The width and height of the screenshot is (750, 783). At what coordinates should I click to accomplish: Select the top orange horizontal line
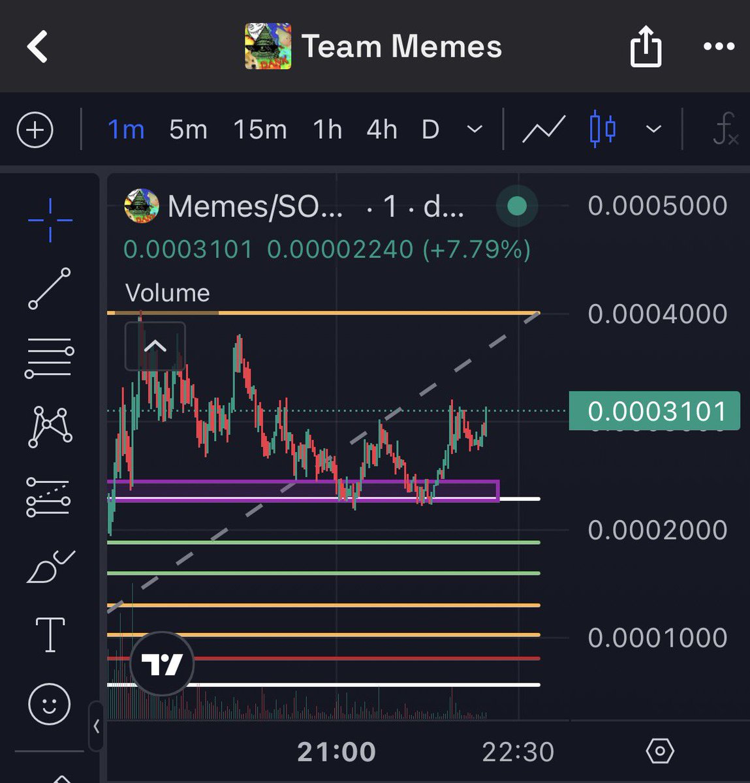point(323,313)
